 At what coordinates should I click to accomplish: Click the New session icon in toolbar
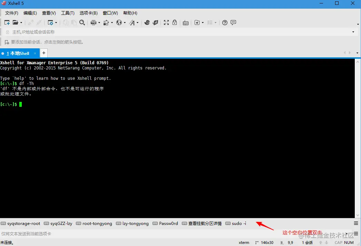coord(7,22)
